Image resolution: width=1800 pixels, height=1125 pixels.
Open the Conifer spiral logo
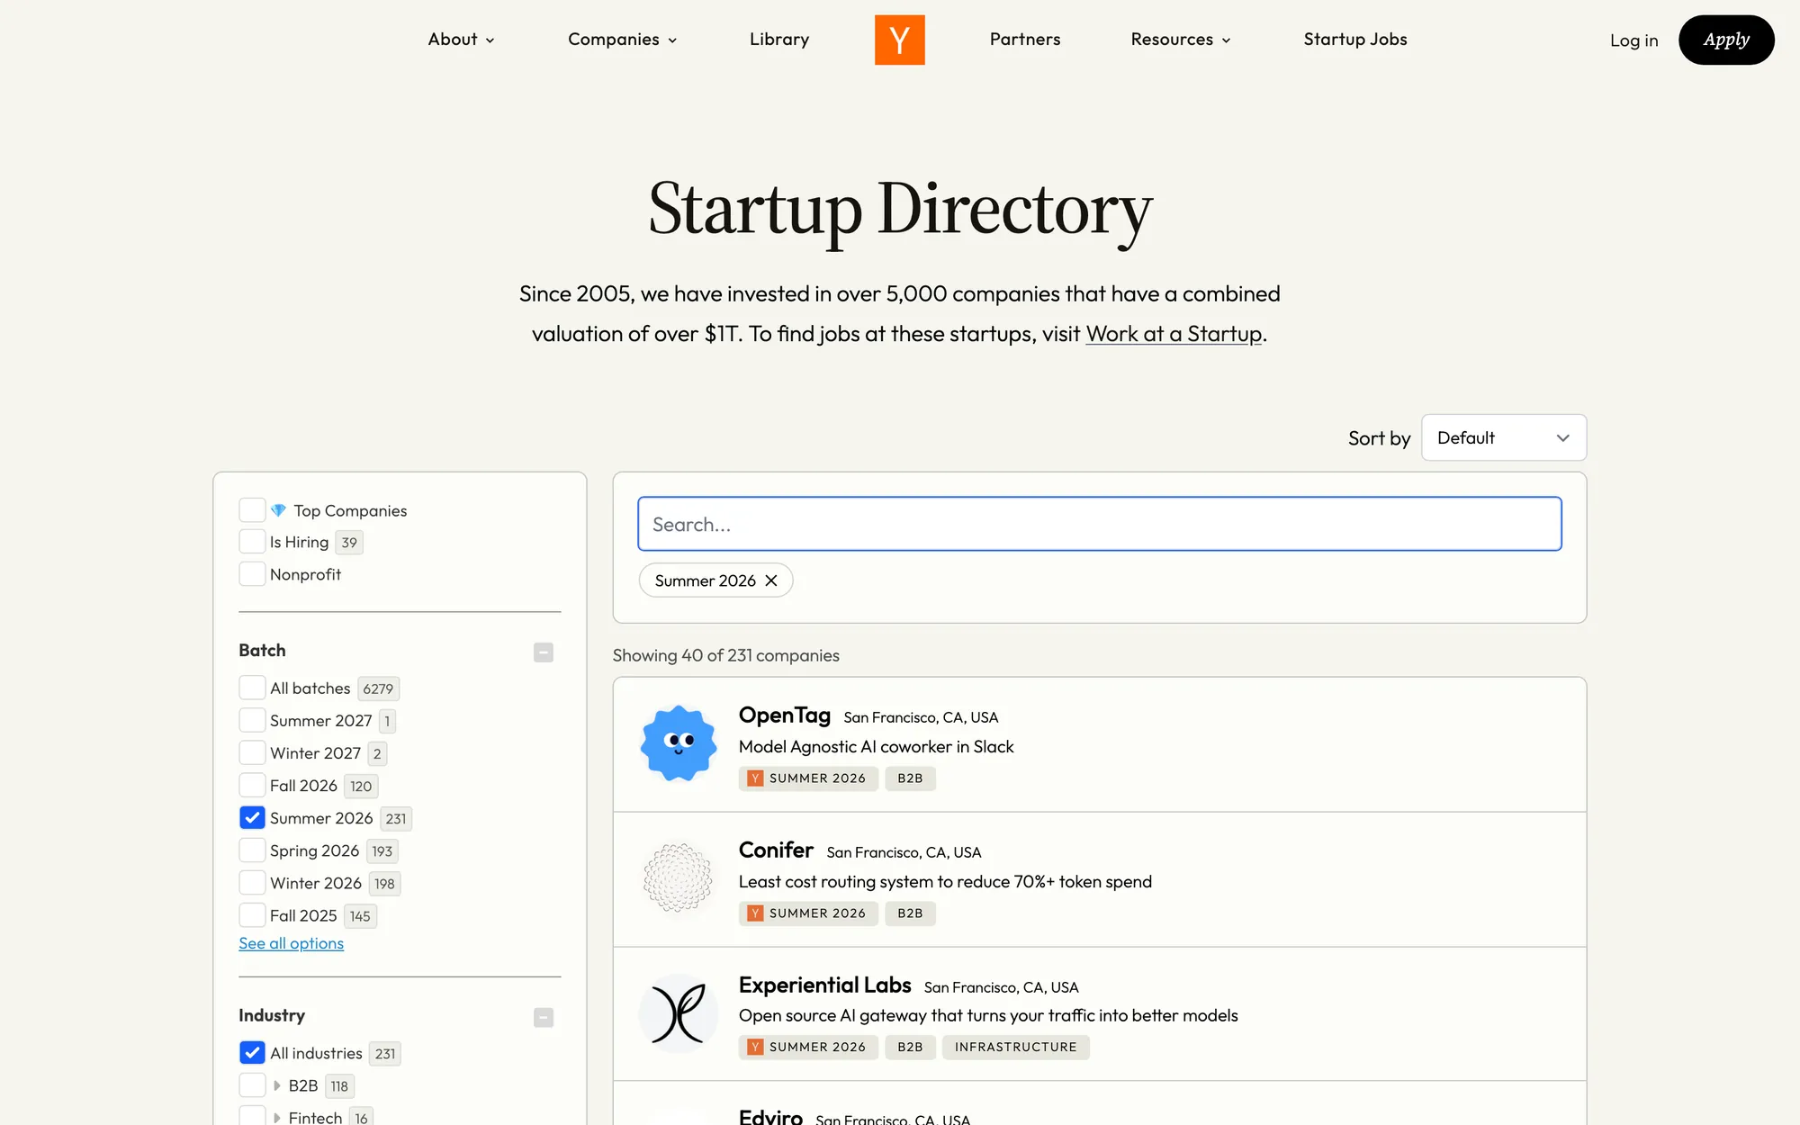coord(679,878)
